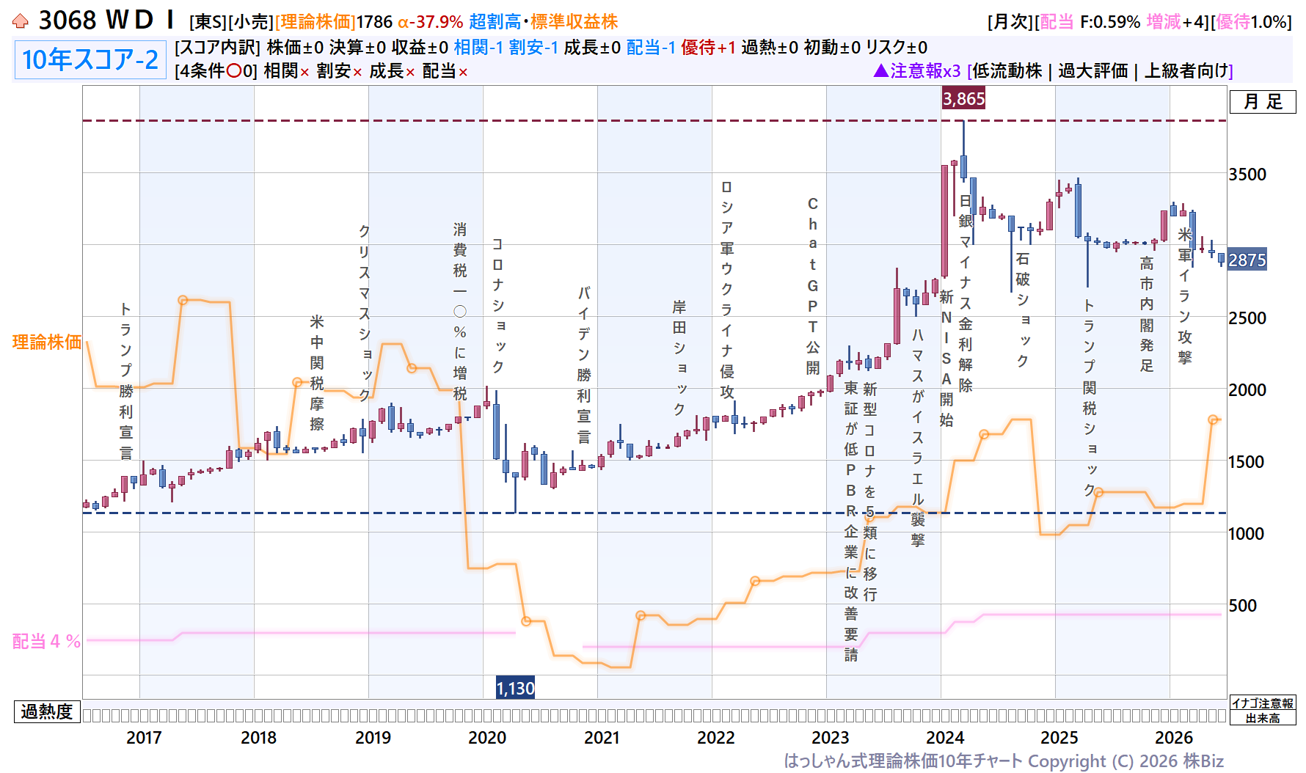Click the 2500 price axis label

tap(1247, 318)
